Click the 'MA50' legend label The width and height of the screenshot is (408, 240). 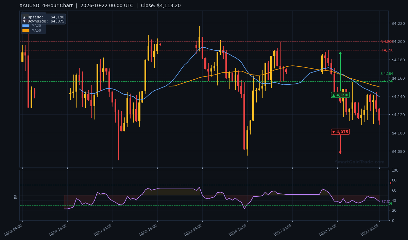click(36, 31)
